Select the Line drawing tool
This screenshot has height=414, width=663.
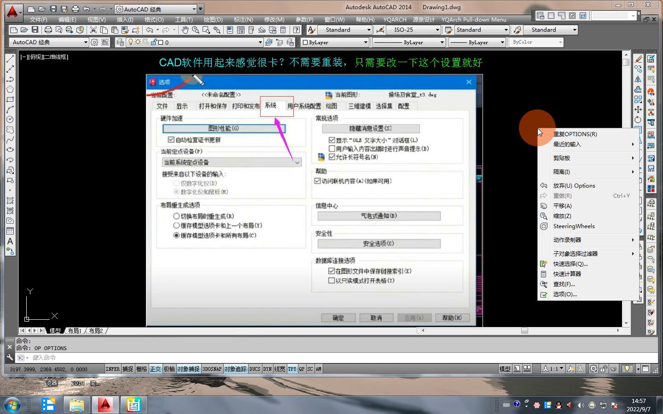click(10, 59)
